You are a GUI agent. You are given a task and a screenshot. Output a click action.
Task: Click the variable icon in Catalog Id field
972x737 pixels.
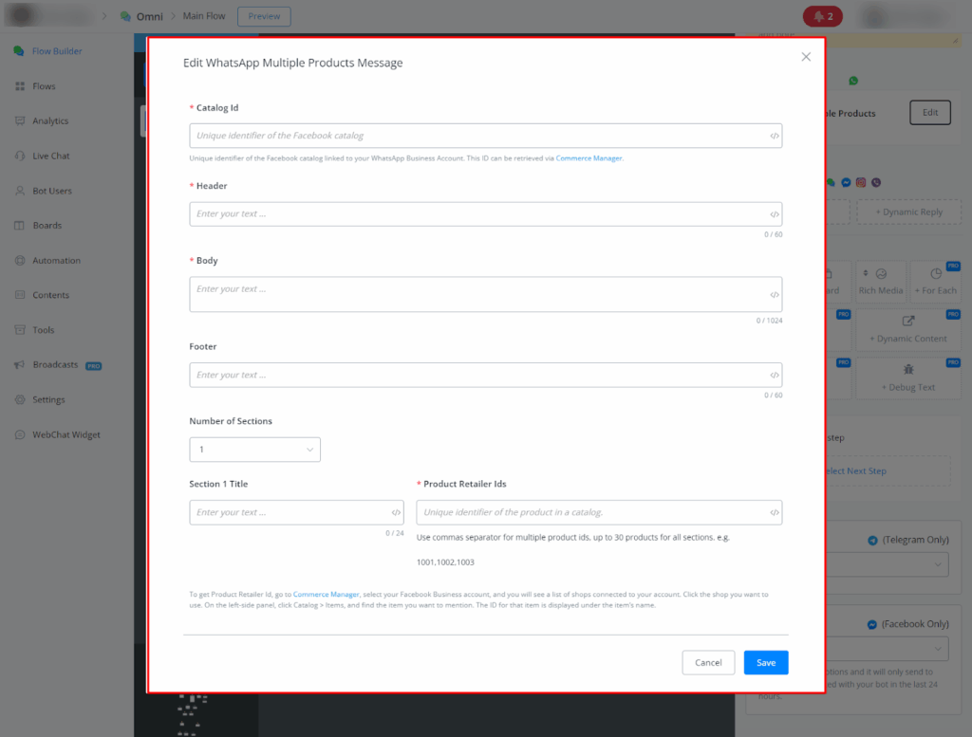[x=775, y=137]
